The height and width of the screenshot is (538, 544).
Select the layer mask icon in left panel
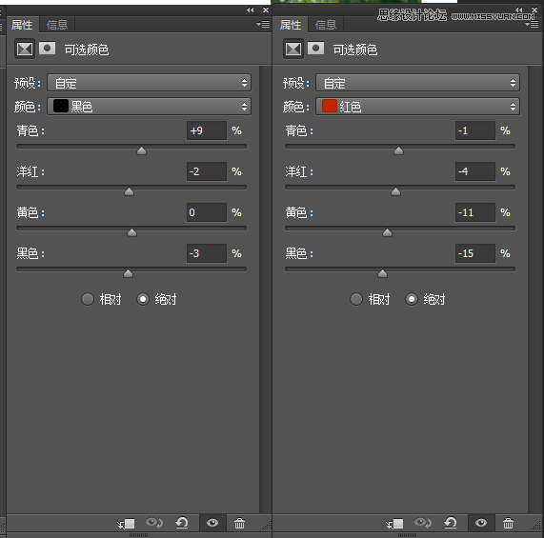click(x=48, y=49)
